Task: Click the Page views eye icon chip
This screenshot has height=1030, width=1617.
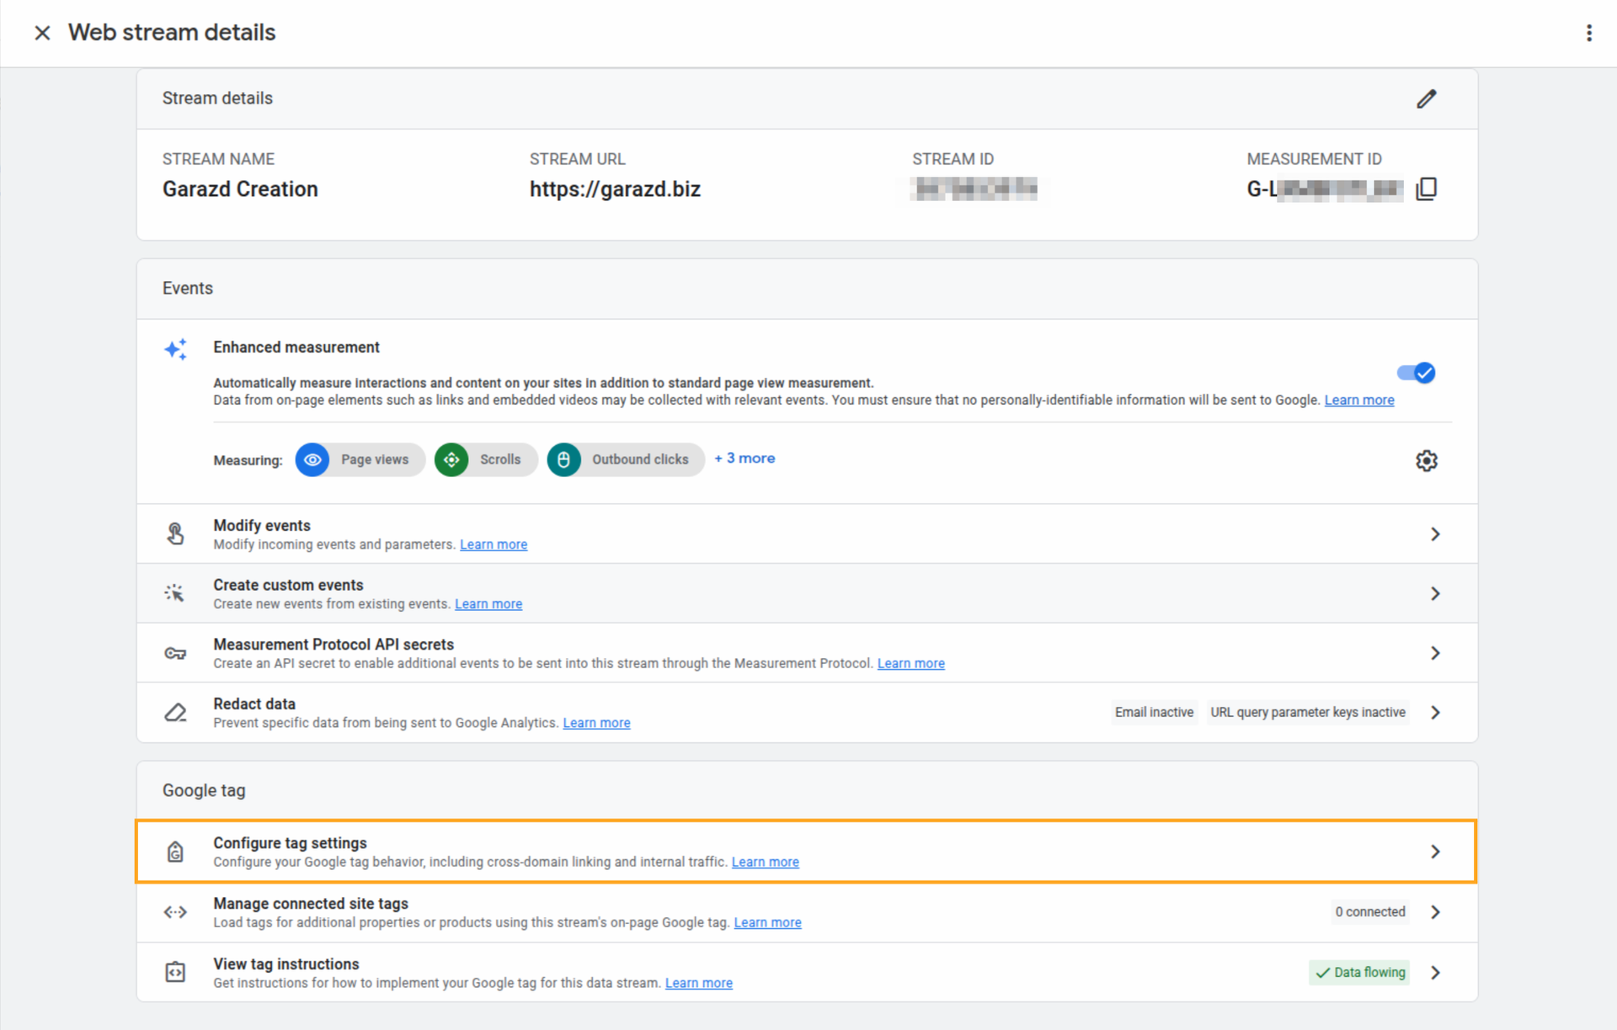Action: [x=312, y=459]
